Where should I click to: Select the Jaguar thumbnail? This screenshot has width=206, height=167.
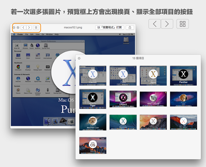[x=153, y=76]
